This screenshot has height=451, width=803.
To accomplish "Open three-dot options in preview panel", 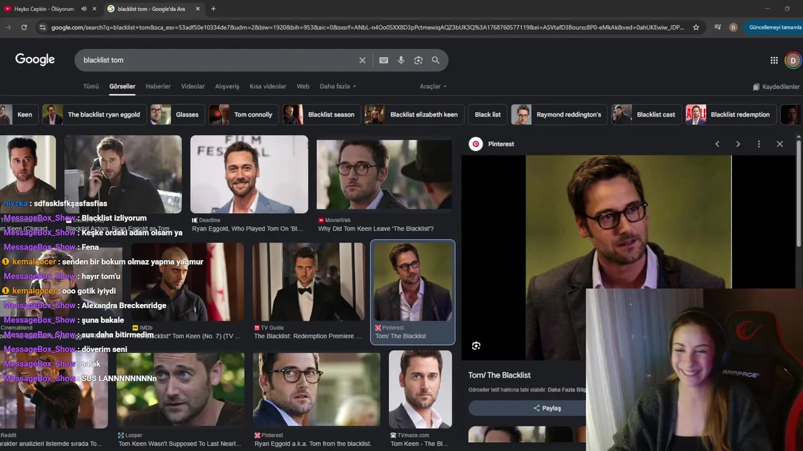I will (758, 144).
